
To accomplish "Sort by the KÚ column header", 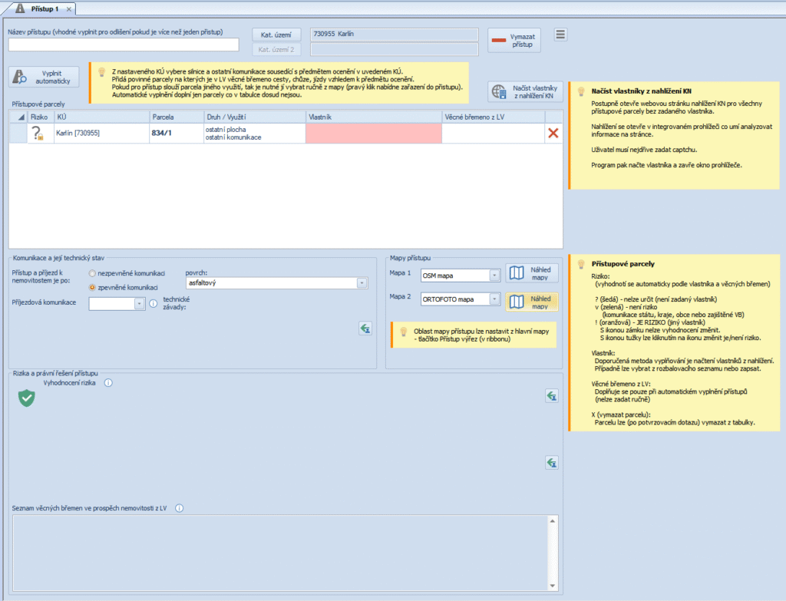I will tap(101, 117).
